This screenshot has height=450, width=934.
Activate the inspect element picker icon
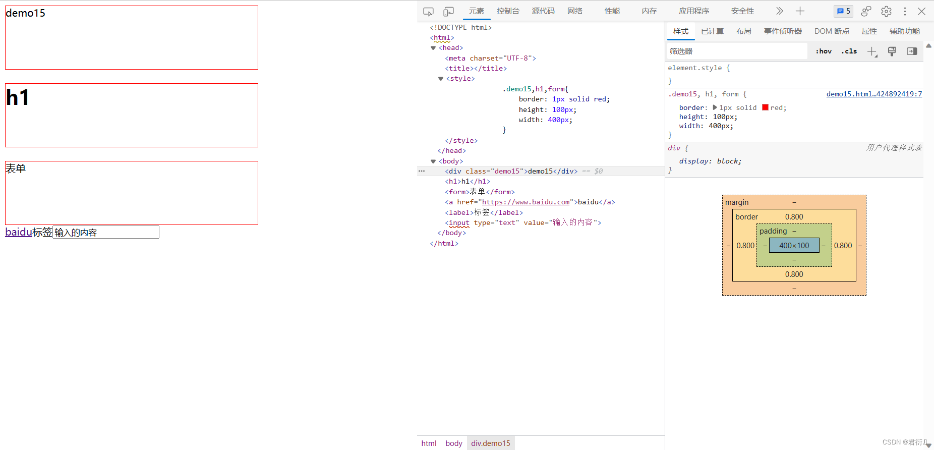point(428,11)
